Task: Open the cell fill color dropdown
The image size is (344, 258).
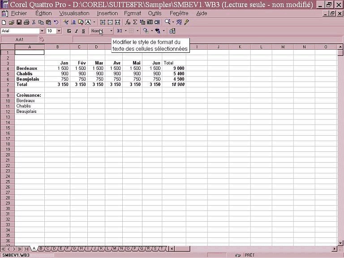Action: pyautogui.click(x=152, y=31)
